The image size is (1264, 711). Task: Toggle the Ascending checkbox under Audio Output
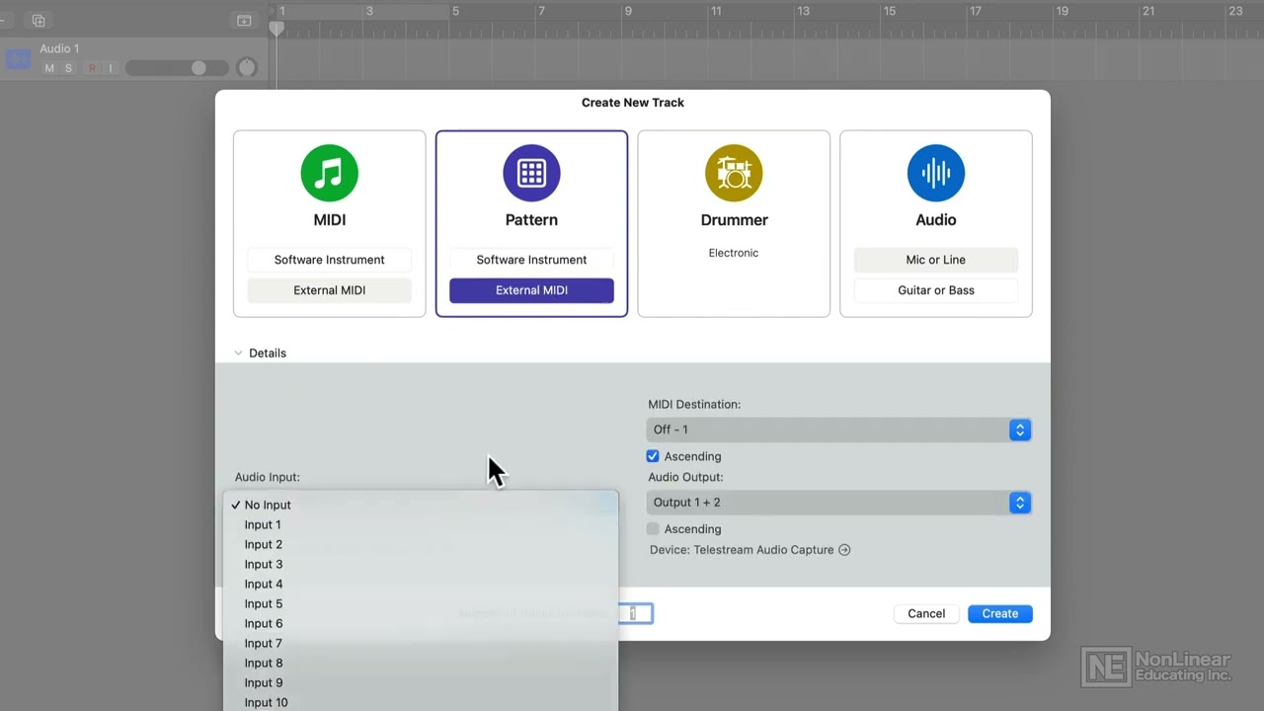[653, 529]
